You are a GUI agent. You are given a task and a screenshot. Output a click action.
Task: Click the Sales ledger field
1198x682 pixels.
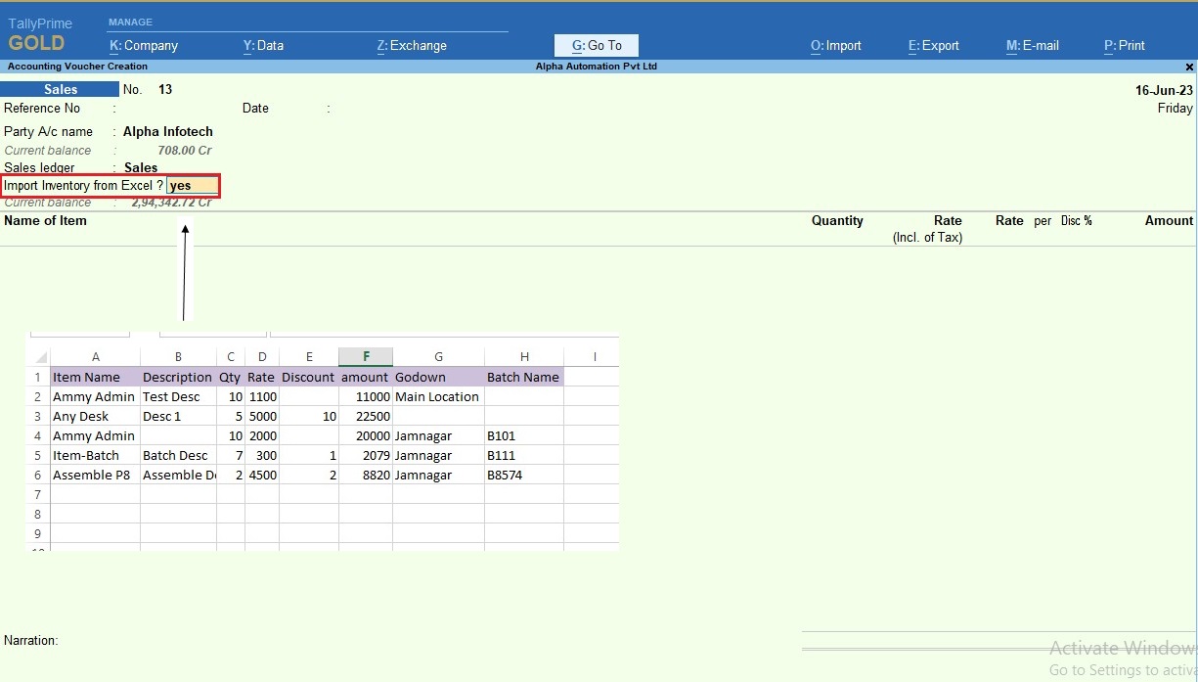pyautogui.click(x=140, y=167)
